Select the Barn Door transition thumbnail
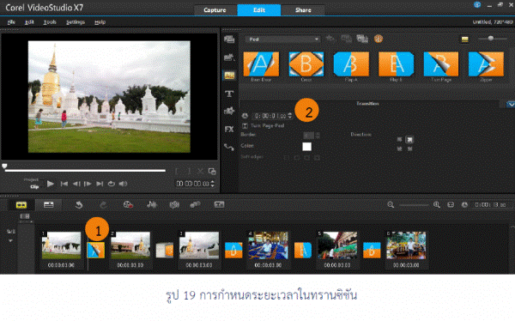The image size is (515, 321). coord(261,64)
